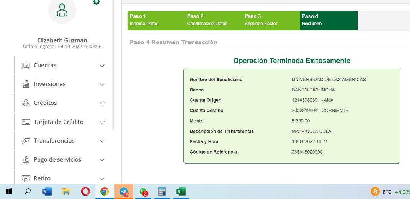Click the user profile avatar icon
The width and height of the screenshot is (410, 199).
click(62, 10)
